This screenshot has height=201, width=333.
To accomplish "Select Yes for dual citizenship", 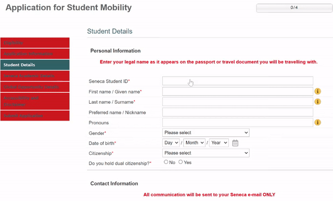I will point(181,162).
